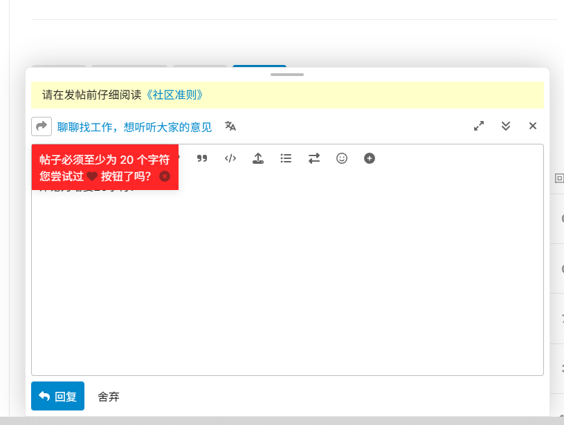
Task: Click the two-arrows swap icon in the toolbar
Action: 314,158
